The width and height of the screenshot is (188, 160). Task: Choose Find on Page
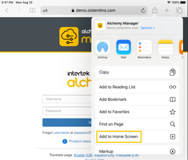(137, 124)
